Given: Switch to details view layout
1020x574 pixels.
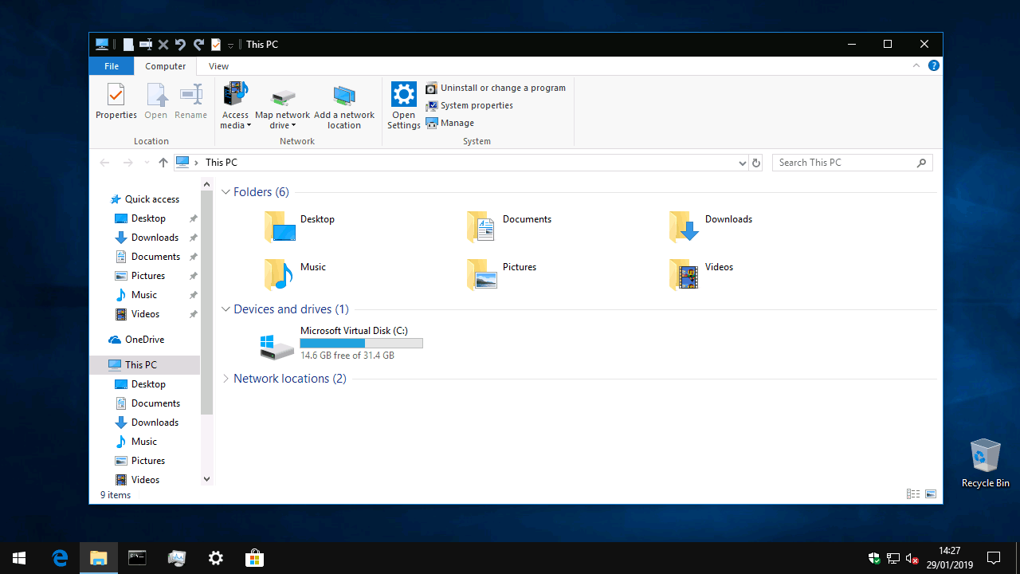Looking at the screenshot, I should (x=913, y=494).
